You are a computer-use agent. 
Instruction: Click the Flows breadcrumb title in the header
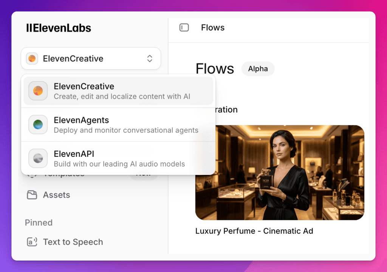[x=213, y=28]
